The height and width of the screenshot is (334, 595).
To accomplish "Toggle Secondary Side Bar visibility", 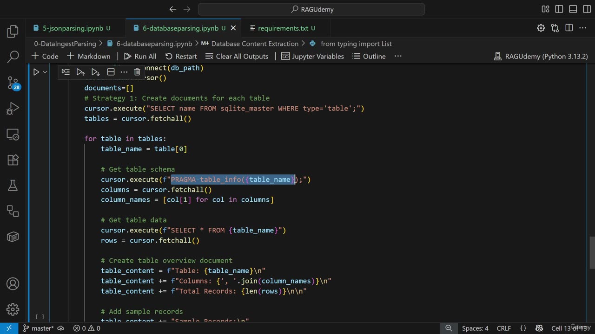I will (x=587, y=9).
